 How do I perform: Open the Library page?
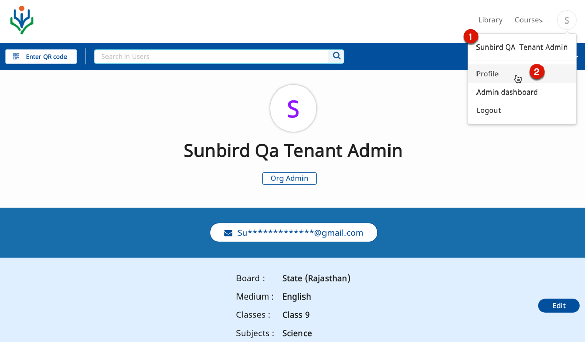point(490,20)
